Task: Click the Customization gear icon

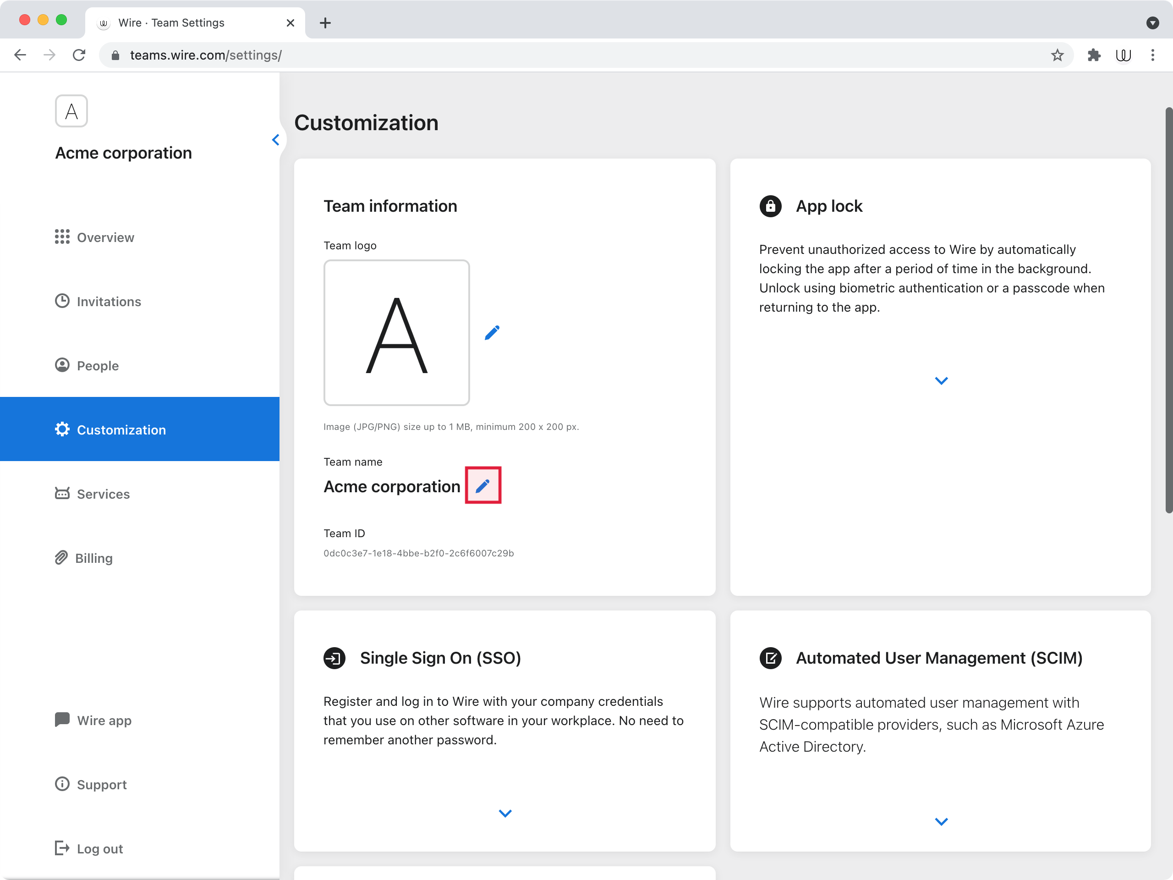Action: pyautogui.click(x=62, y=429)
